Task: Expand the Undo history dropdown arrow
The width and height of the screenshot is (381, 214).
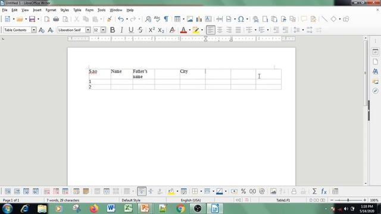Action: (127, 19)
